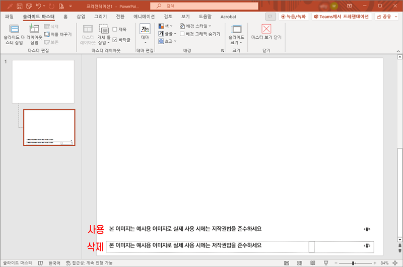Click the zoom out minus button
Image resolution: width=403 pixels, height=267 pixels.
336,263
